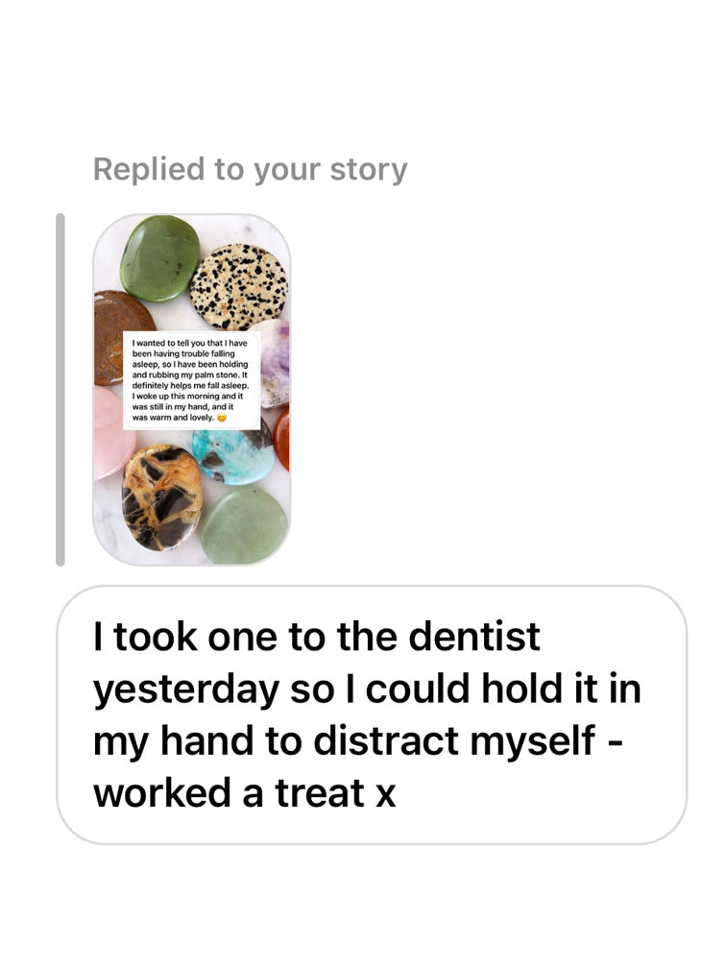This screenshot has width=726, height=968.
Task: Select the dentist message bubble
Action: (x=372, y=714)
